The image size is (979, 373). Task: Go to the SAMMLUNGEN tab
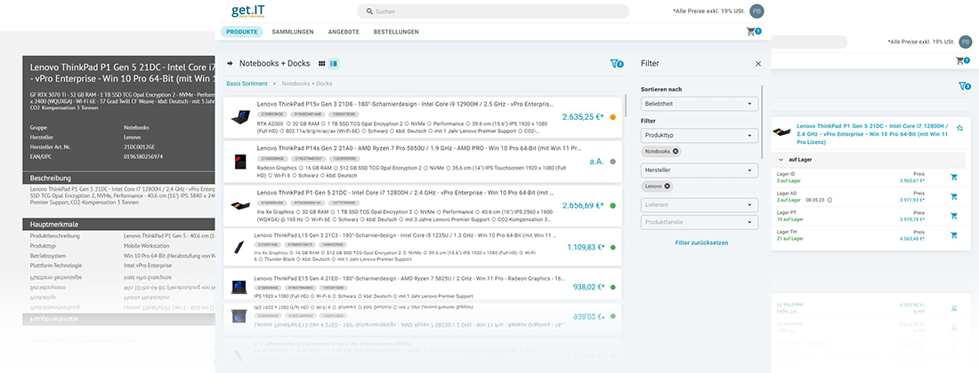coord(293,32)
